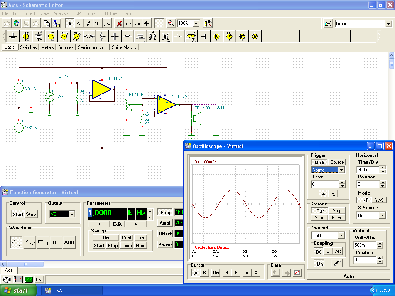Select the Jumper component icon

pos(204,37)
